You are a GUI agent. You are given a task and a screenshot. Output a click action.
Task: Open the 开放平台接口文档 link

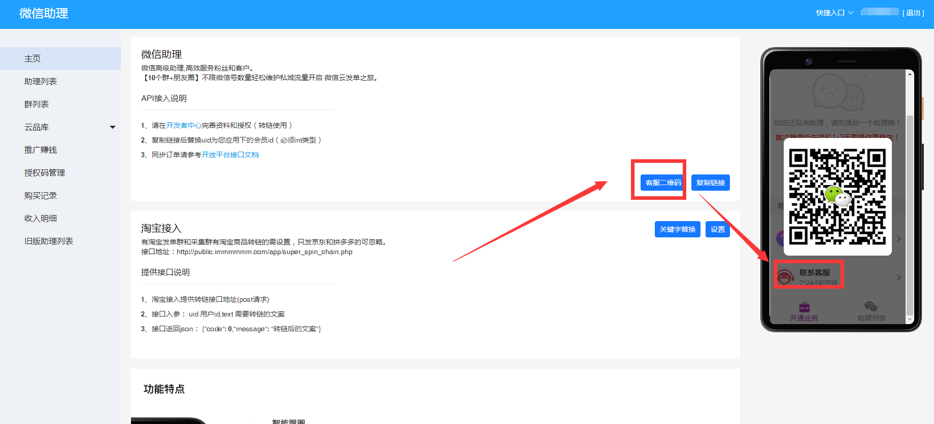[x=230, y=155]
